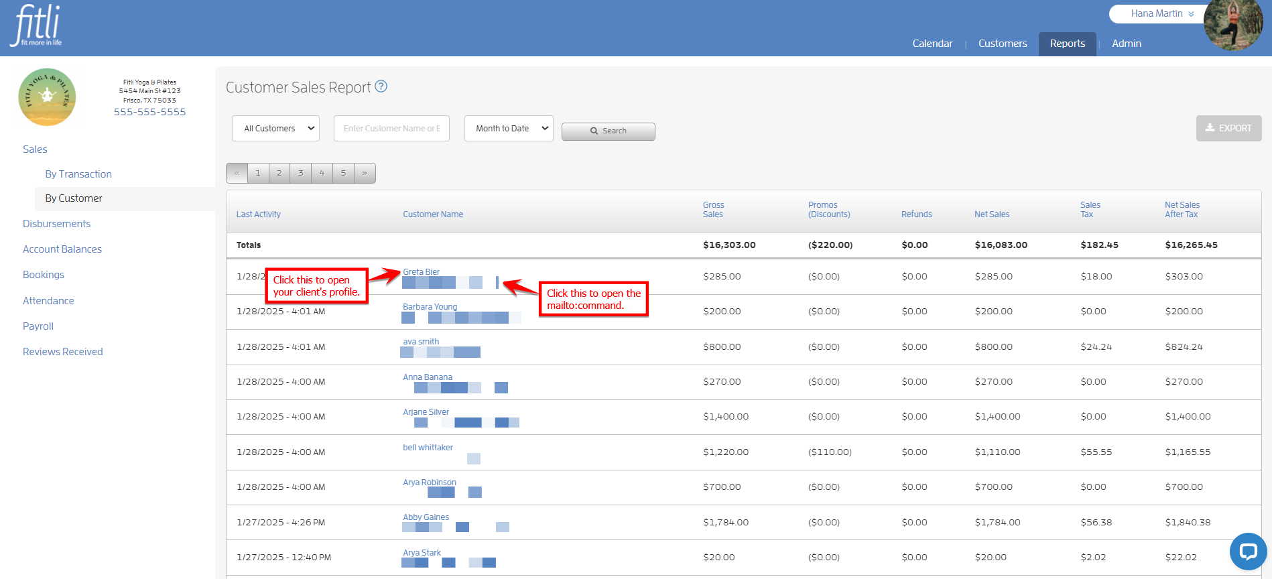
Task: Open Barbara Young's client profile
Action: tap(430, 307)
